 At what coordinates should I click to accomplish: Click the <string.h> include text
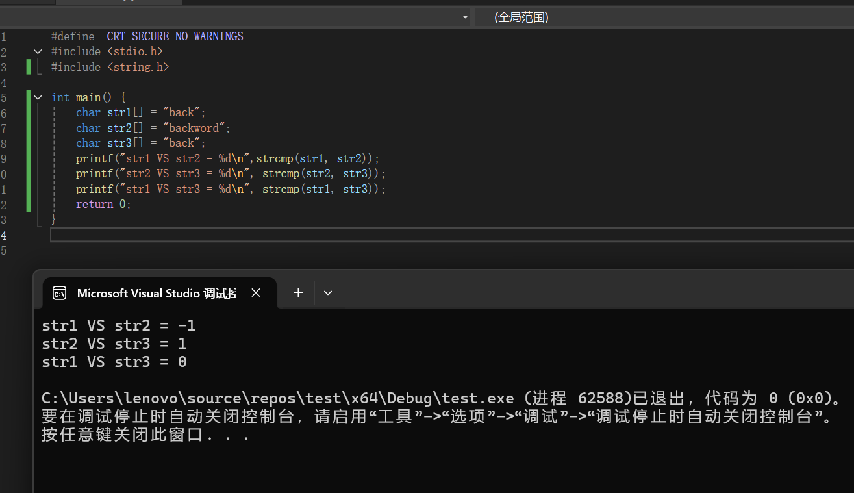pyautogui.click(x=138, y=67)
